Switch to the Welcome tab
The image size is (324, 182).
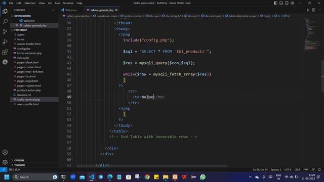[71, 10]
